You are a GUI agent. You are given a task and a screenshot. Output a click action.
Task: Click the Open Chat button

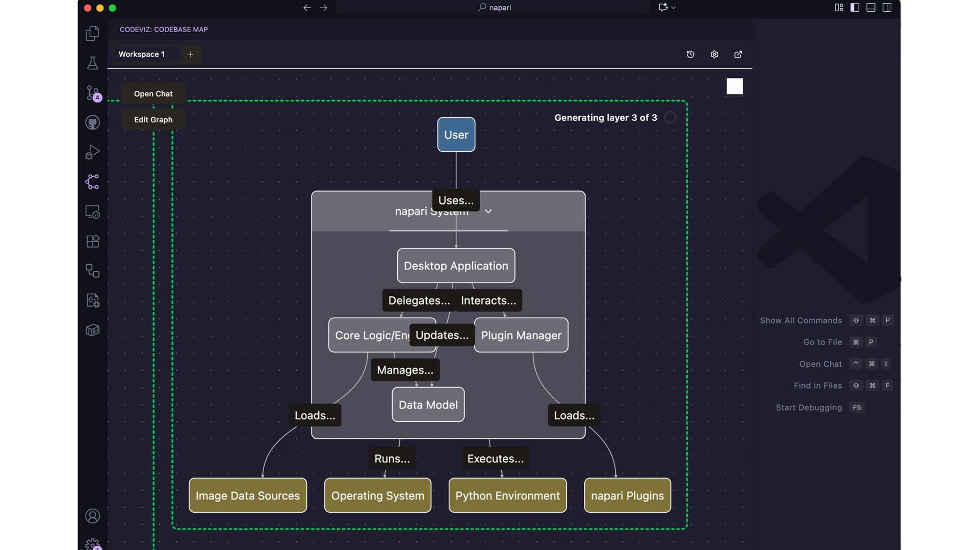(x=153, y=94)
